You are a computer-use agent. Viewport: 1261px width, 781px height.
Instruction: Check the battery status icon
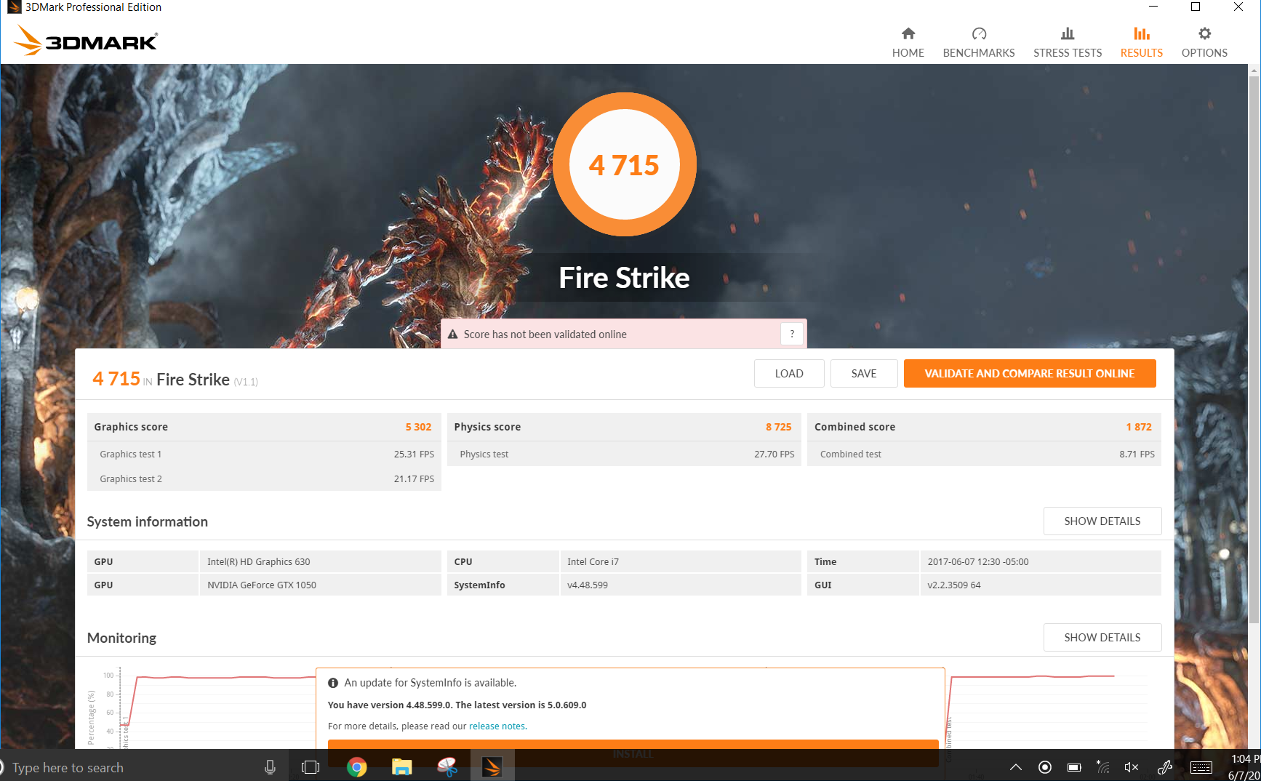[x=1074, y=767]
